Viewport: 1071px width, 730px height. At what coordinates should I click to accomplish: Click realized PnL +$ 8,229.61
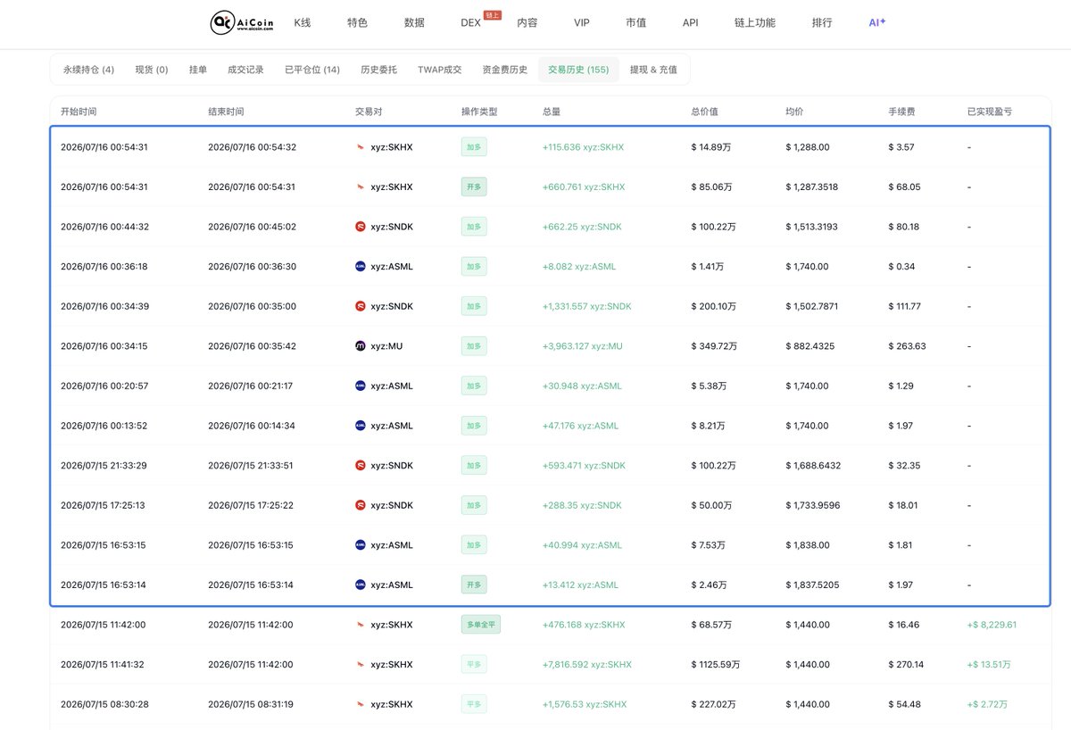click(992, 625)
